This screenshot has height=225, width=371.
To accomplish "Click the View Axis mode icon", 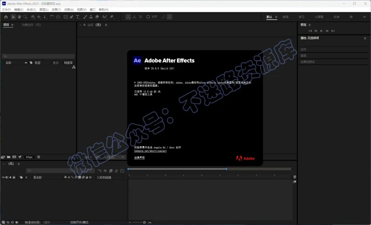I will [x=140, y=17].
